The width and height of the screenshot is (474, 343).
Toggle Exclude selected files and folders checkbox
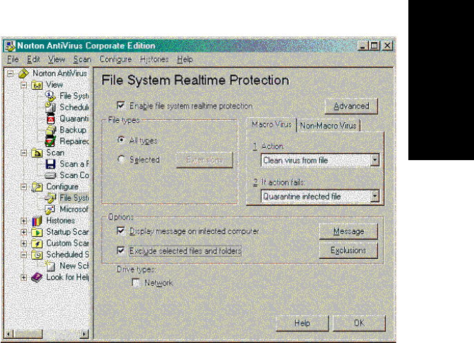[121, 251]
